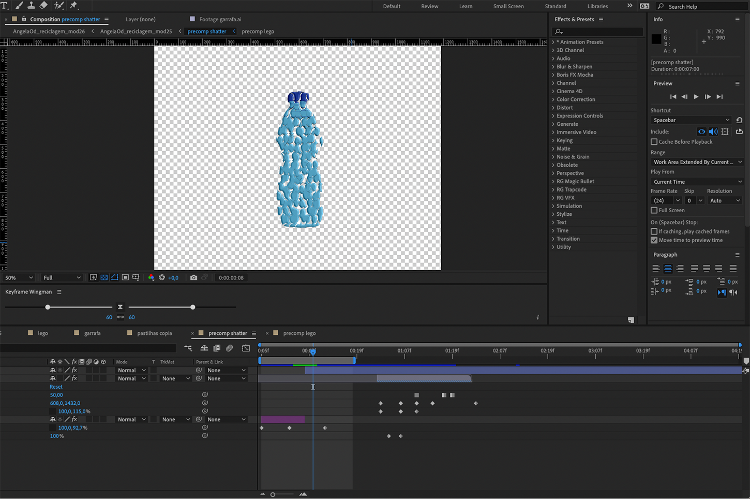
Task: Open grid and guide options
Action: pos(136,277)
